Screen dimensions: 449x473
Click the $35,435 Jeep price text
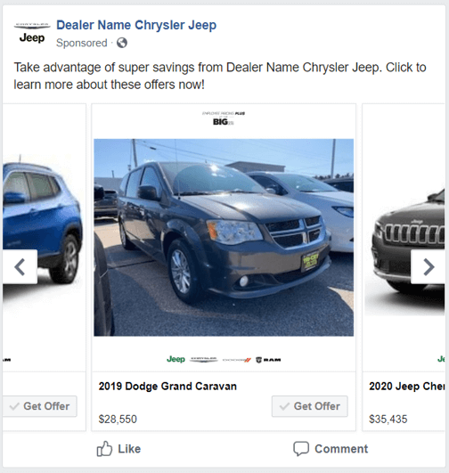tap(388, 419)
